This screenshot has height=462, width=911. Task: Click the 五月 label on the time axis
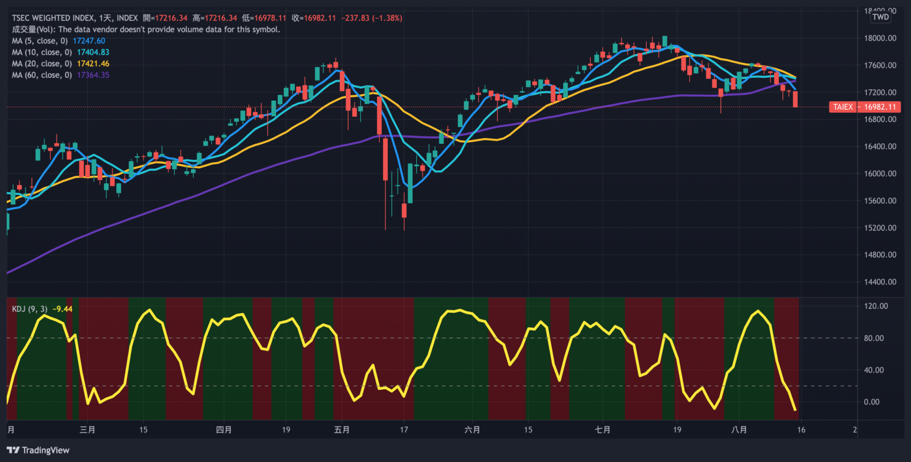(x=342, y=430)
